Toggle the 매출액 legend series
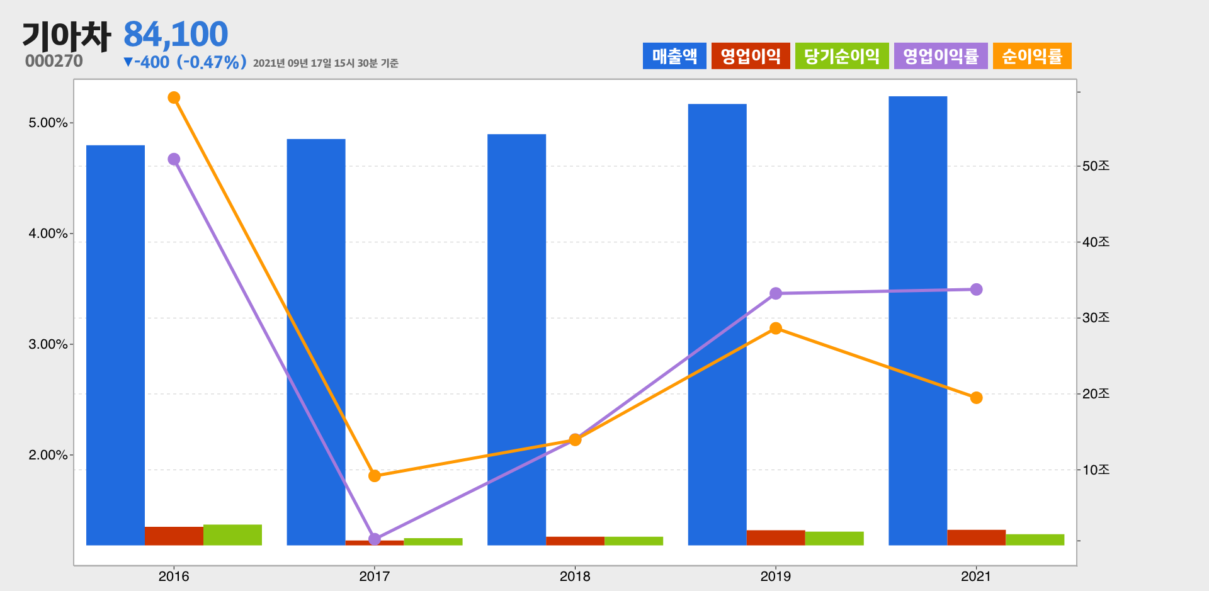 coord(674,56)
